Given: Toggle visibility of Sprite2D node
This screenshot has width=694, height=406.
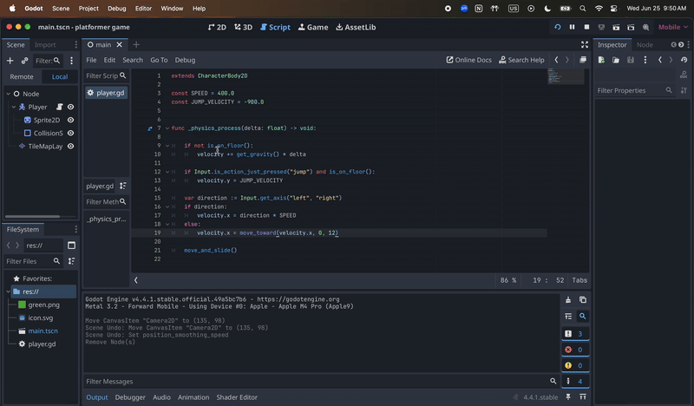Looking at the screenshot, I should coord(70,120).
